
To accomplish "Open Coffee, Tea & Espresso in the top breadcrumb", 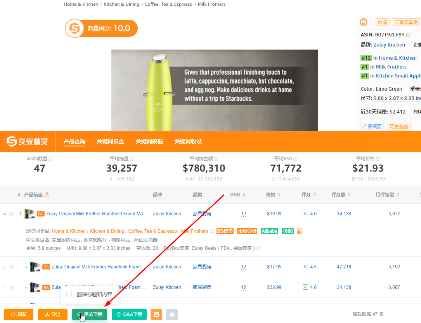I will point(169,4).
